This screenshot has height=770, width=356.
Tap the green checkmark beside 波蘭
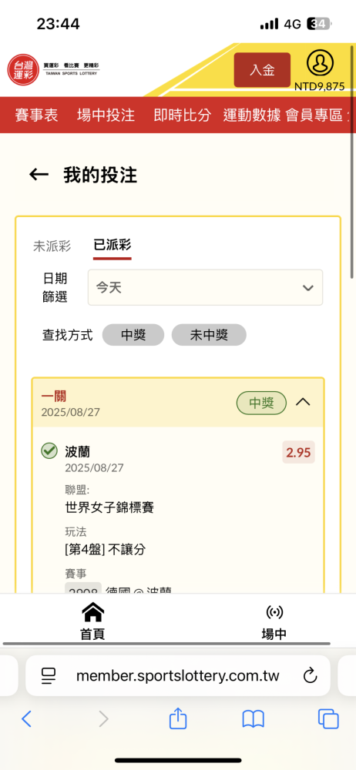[49, 450]
